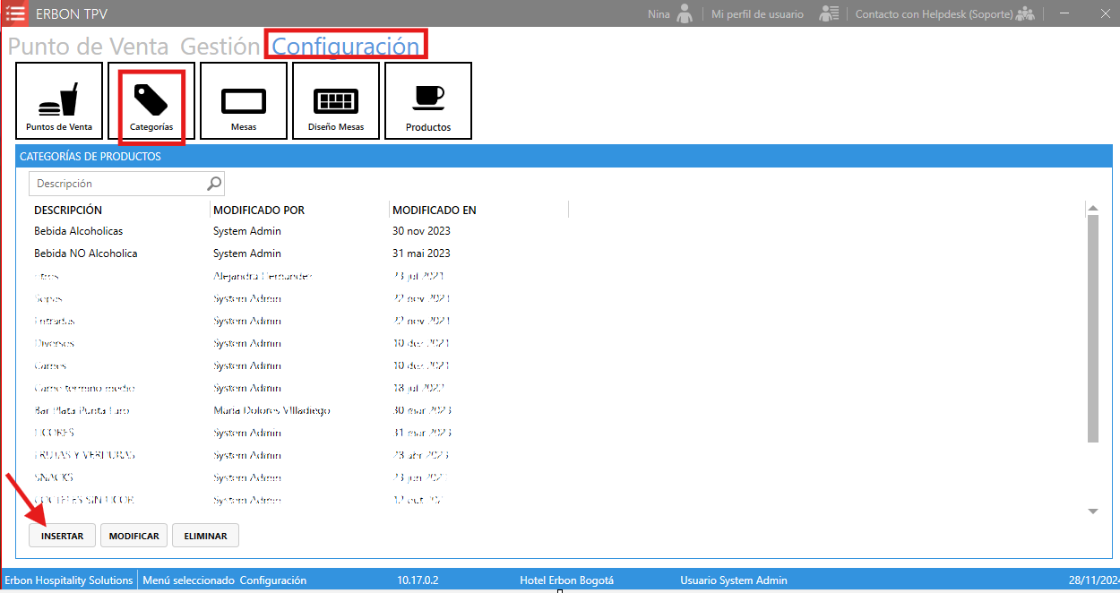
Task: Open the hamburger menu icon
Action: coord(15,13)
